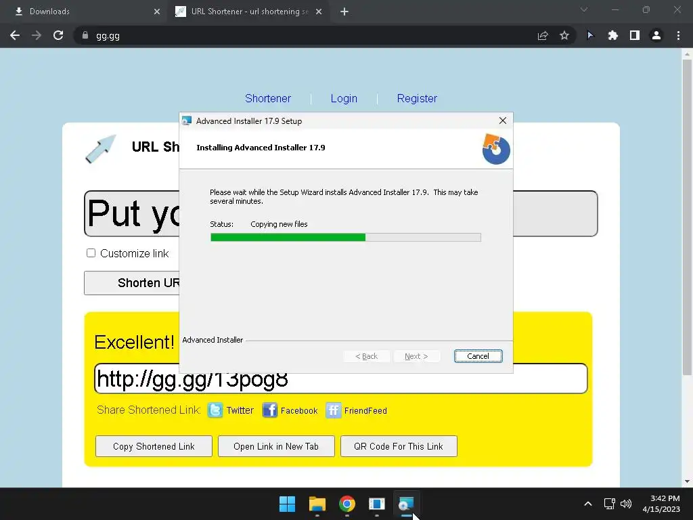Cancel the Advanced Installer setup

(478, 356)
